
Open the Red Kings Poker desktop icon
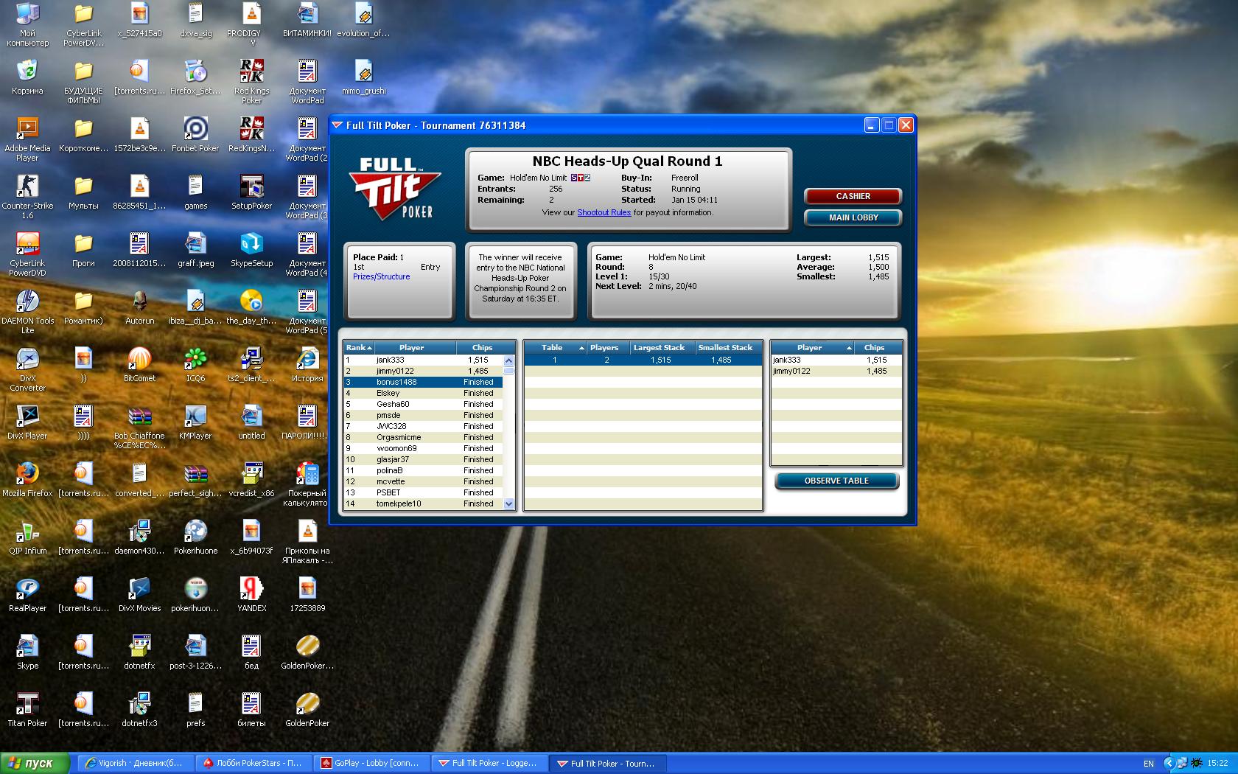coord(251,72)
